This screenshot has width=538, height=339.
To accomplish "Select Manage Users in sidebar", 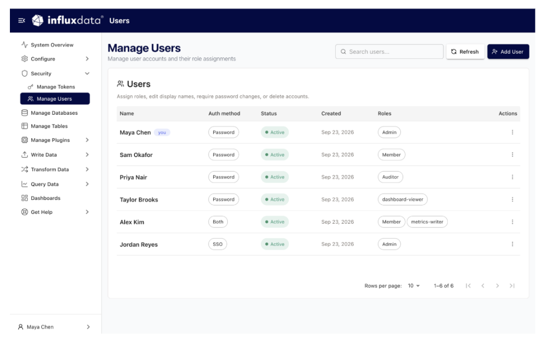I will pyautogui.click(x=55, y=99).
